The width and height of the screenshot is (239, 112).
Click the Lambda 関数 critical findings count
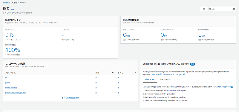(x=202, y=35)
